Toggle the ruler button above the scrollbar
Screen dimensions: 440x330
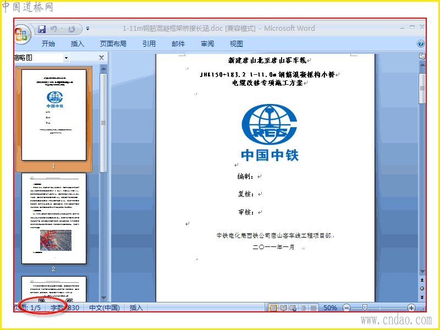coord(422,56)
